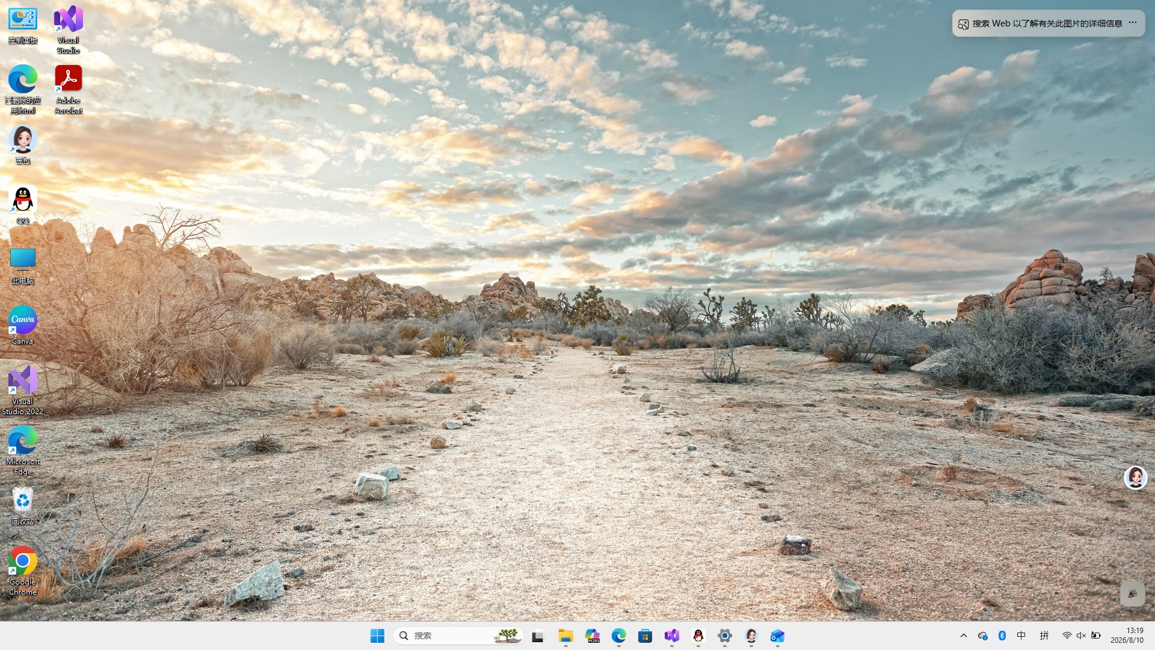Image resolution: width=1155 pixels, height=650 pixels.
Task: Select the 回收站 recycle bin icon
Action: [x=23, y=506]
